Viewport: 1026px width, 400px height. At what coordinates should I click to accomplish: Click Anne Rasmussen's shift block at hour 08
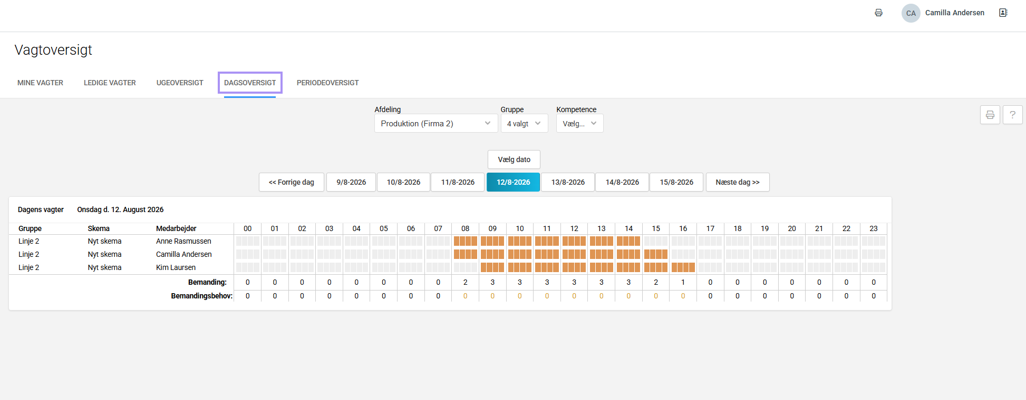click(x=466, y=241)
